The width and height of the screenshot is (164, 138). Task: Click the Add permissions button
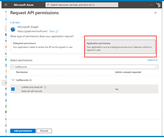click(23, 131)
